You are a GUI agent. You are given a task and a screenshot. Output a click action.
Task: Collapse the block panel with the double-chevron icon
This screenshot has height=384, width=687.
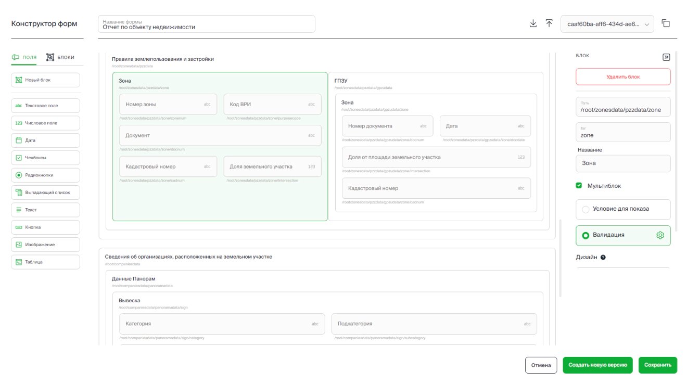[666, 57]
